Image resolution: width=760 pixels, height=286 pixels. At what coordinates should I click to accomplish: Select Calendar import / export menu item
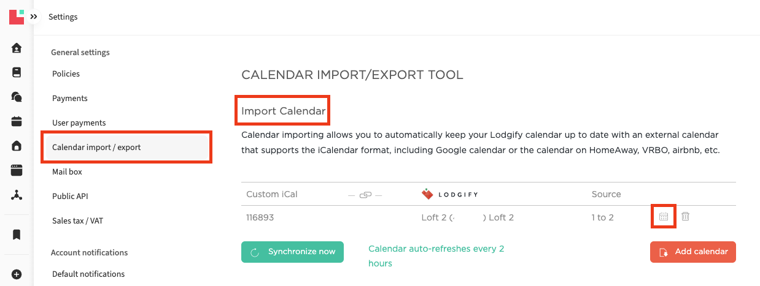click(x=96, y=148)
